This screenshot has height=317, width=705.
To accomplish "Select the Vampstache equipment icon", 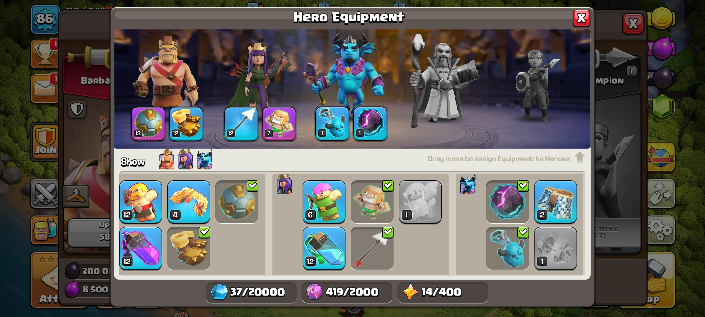I will tap(188, 202).
